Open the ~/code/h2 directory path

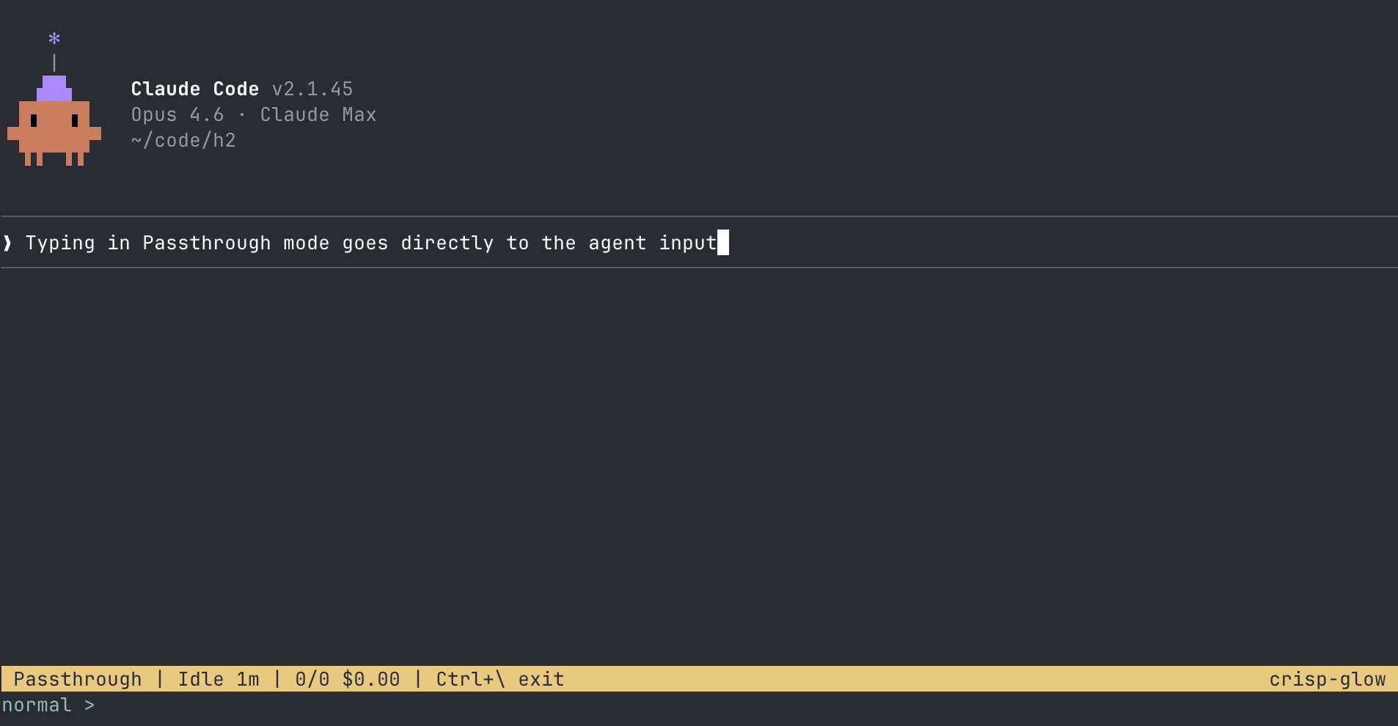pos(183,140)
